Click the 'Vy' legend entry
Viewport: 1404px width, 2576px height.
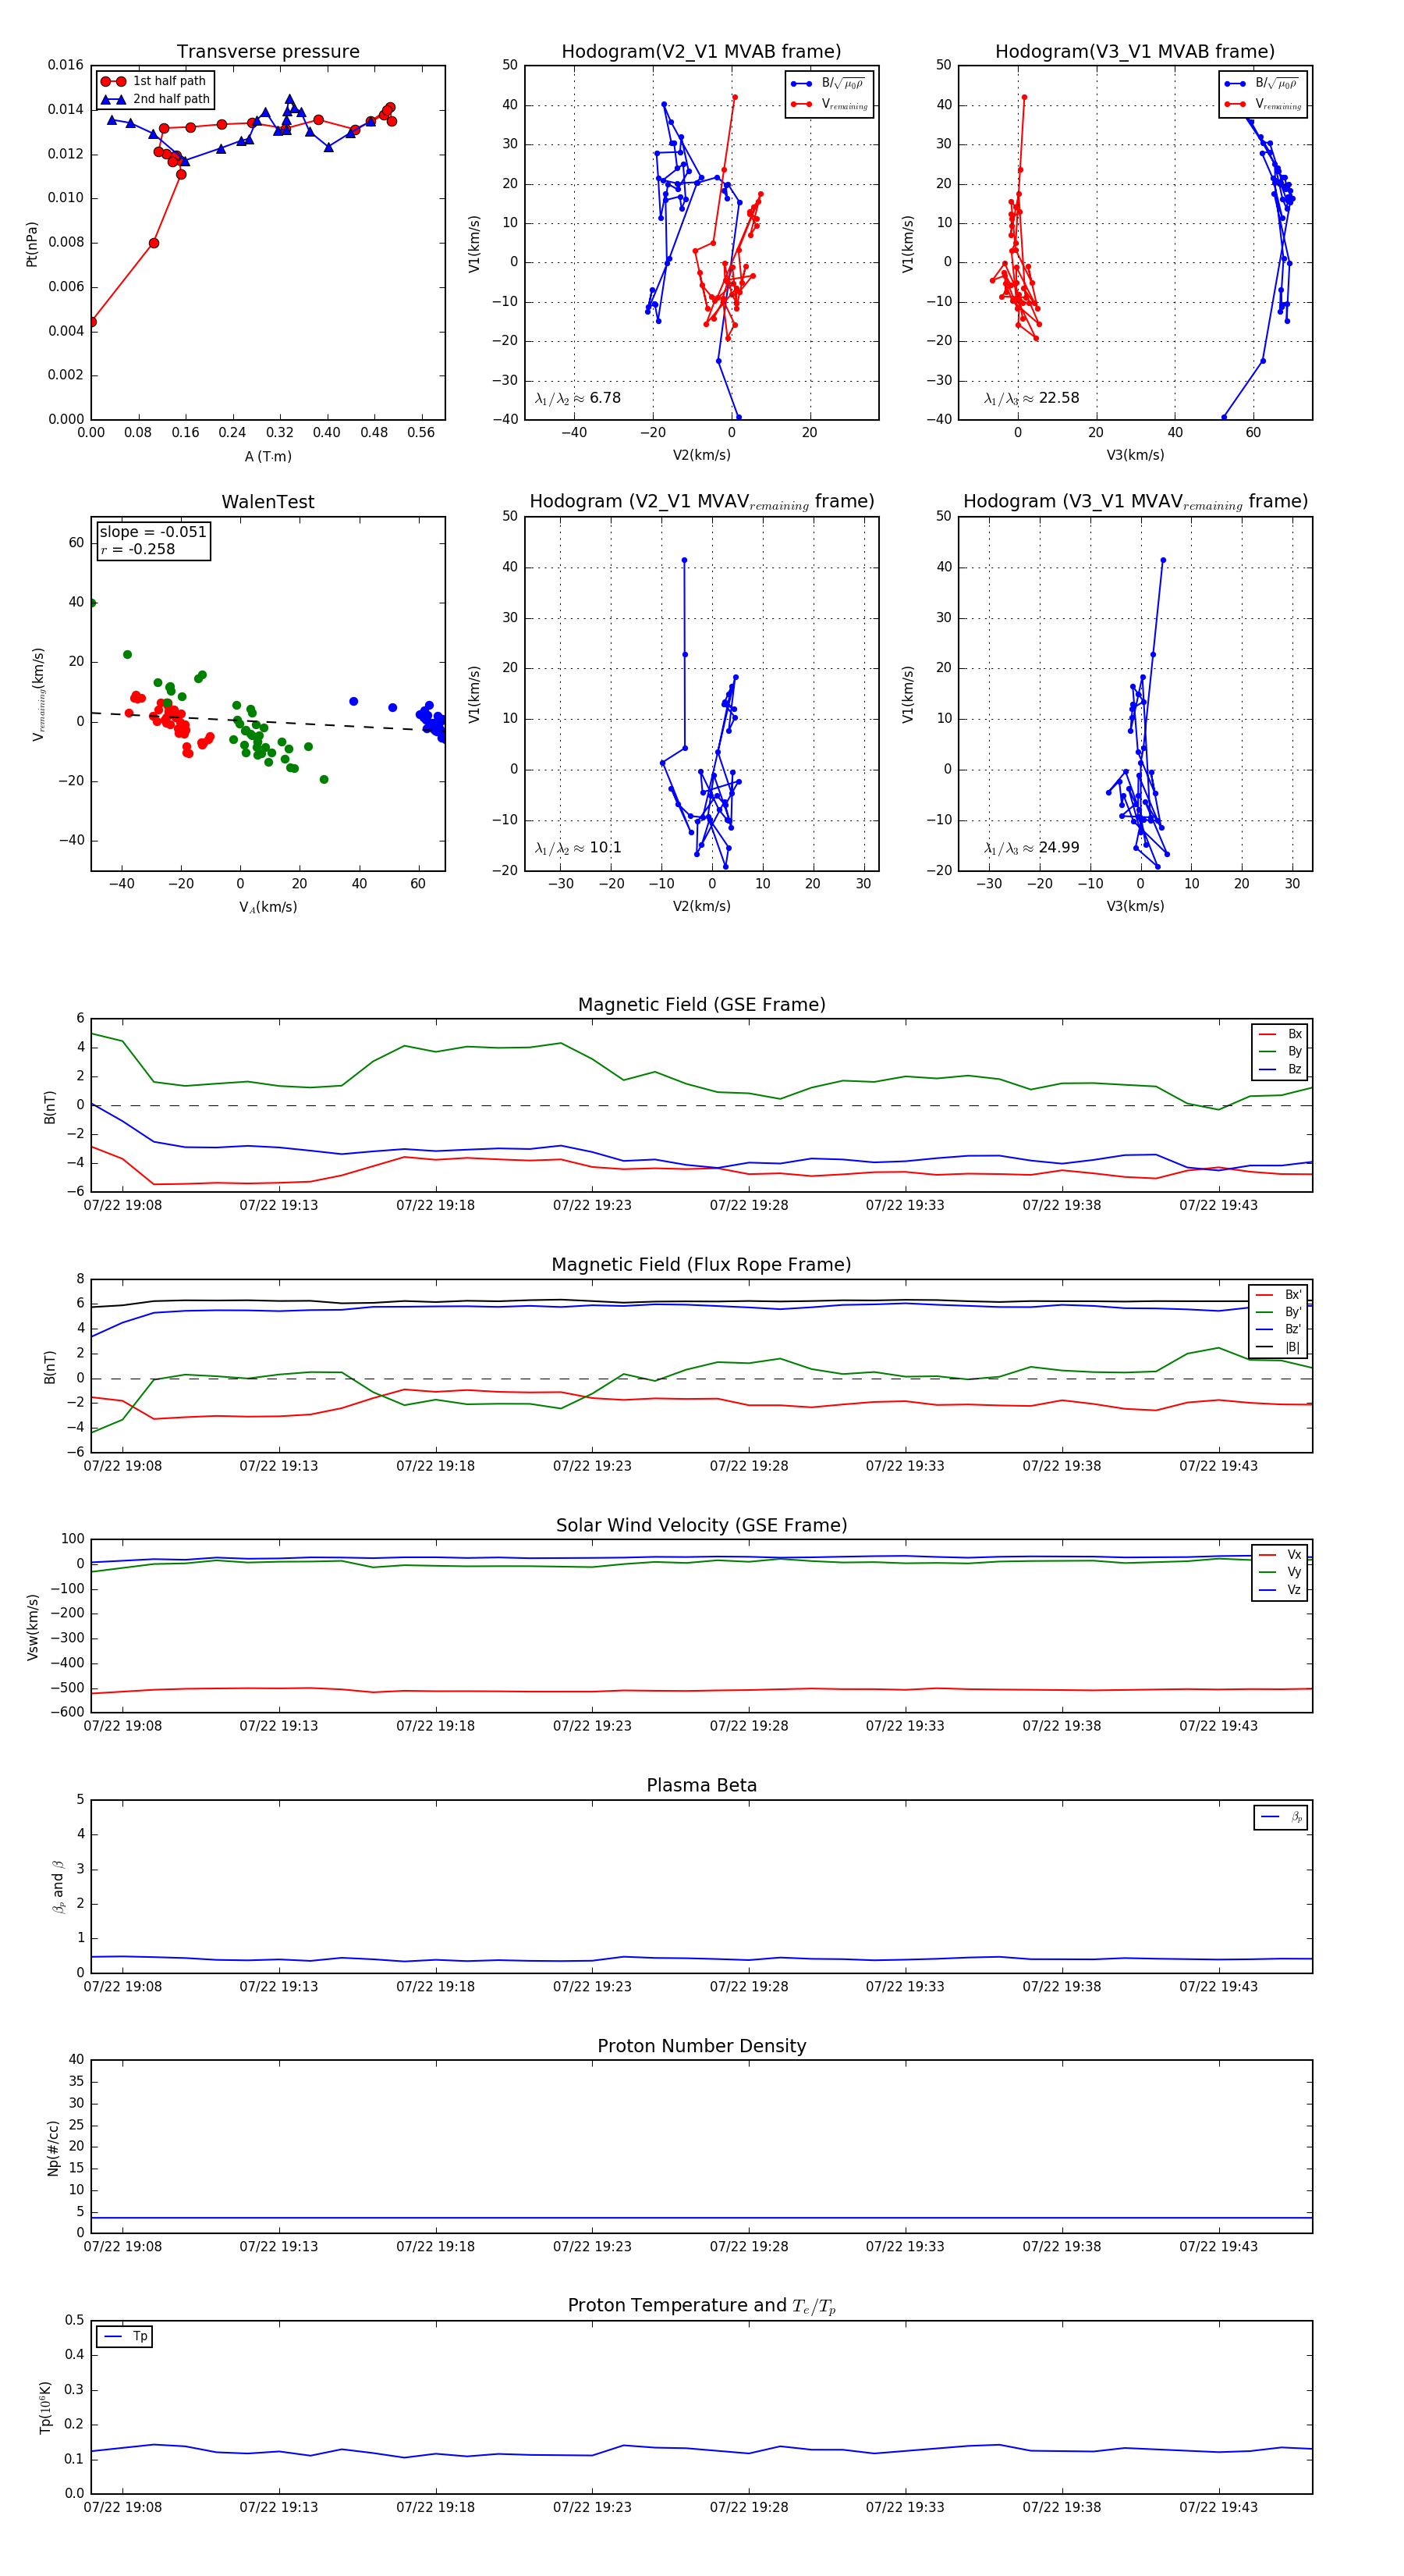click(x=1280, y=1572)
